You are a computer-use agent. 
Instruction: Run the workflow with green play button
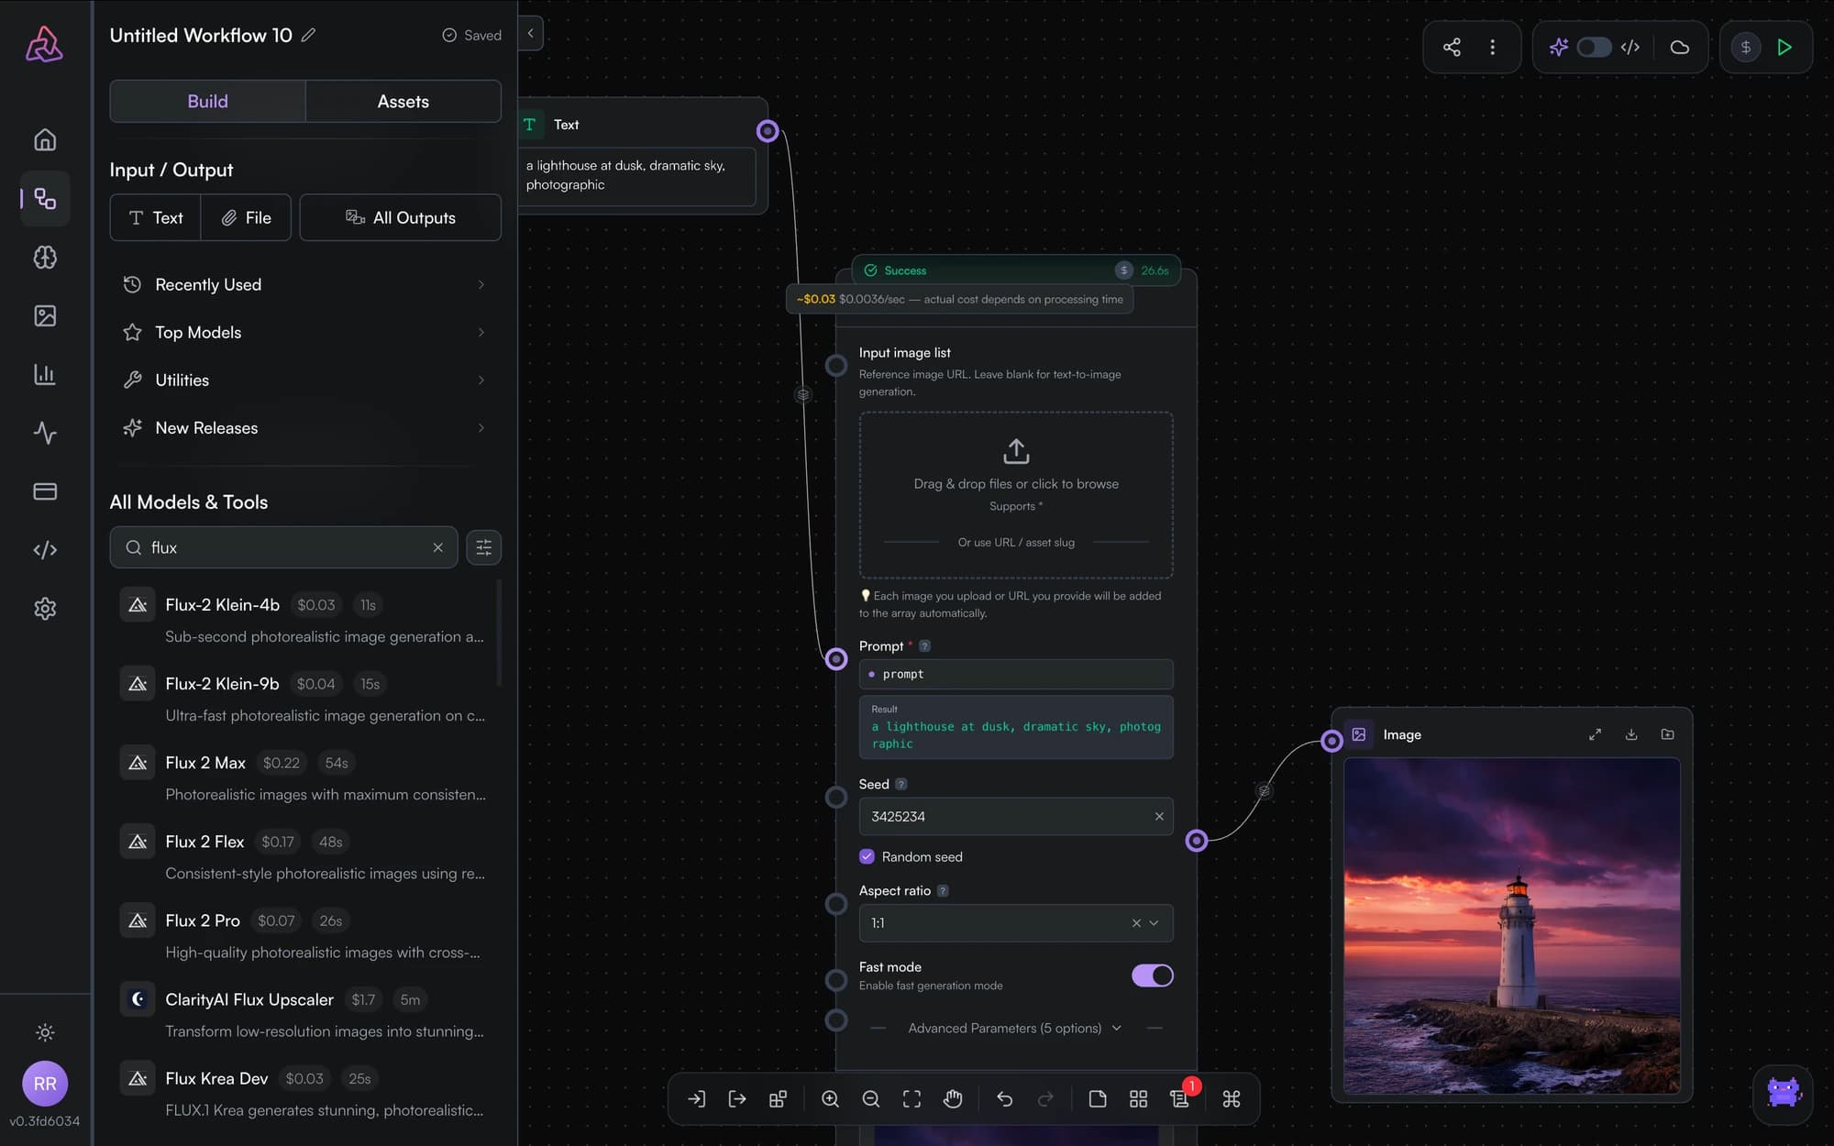[x=1784, y=47]
